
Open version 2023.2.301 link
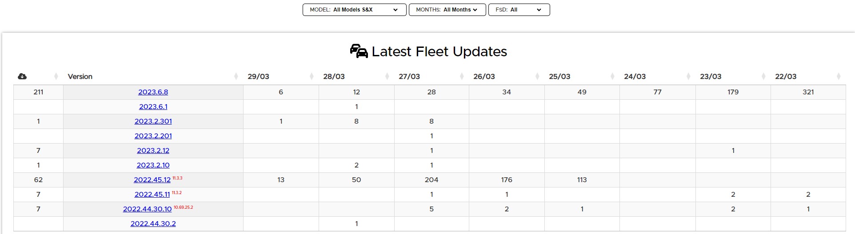pos(153,121)
